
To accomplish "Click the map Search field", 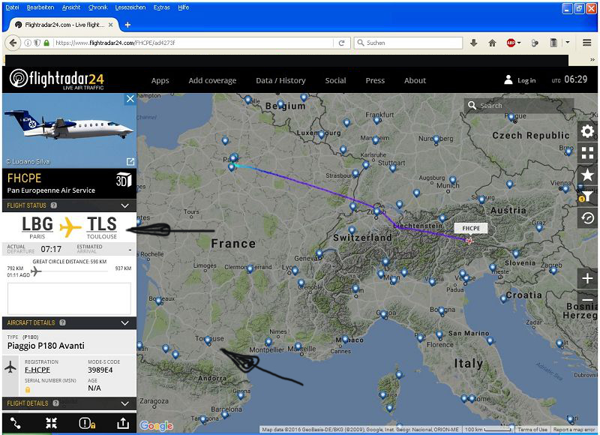I will pos(519,105).
